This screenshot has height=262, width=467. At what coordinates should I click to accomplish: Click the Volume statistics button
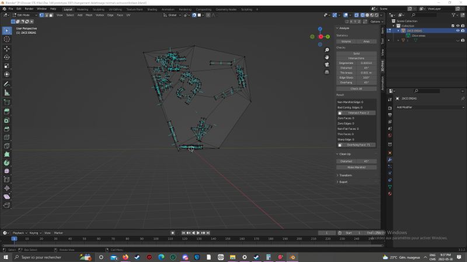pyautogui.click(x=346, y=41)
